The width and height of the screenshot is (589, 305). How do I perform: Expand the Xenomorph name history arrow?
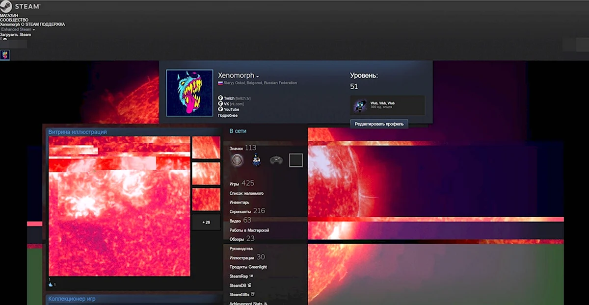click(257, 76)
